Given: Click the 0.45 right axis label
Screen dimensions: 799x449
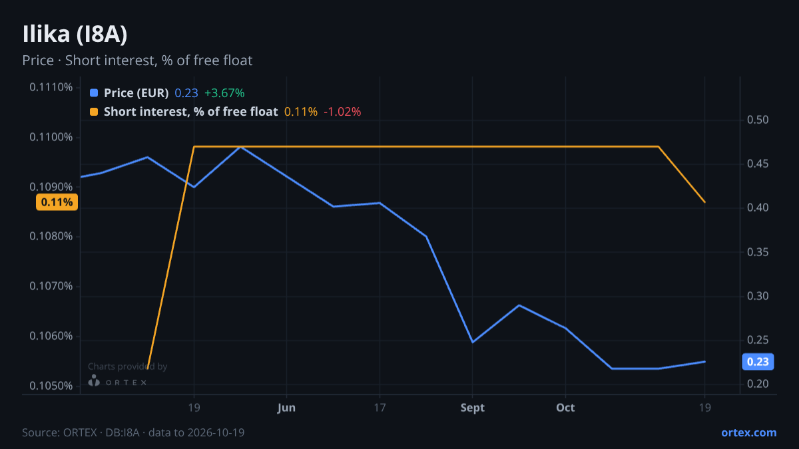Looking at the screenshot, I should [x=758, y=164].
